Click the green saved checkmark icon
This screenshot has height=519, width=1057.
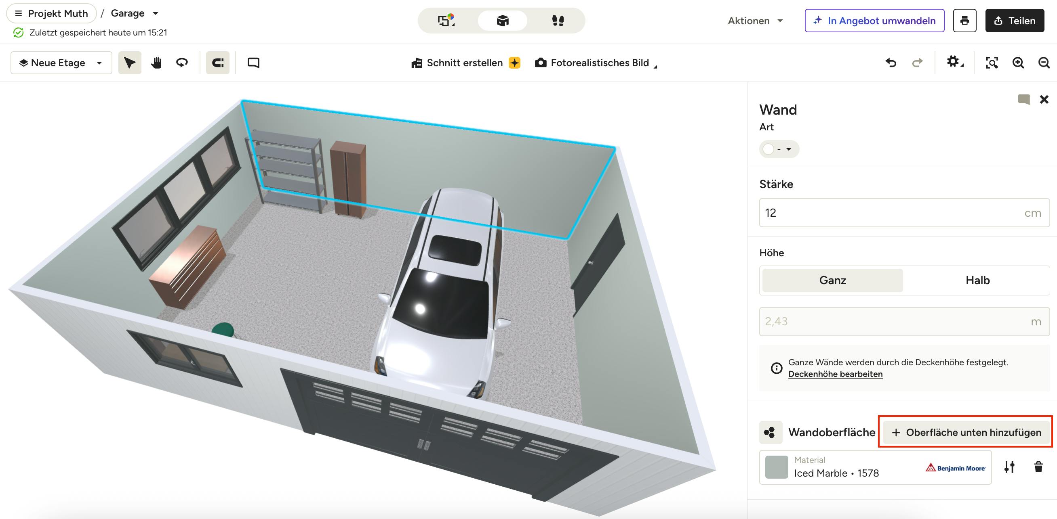[x=19, y=33]
